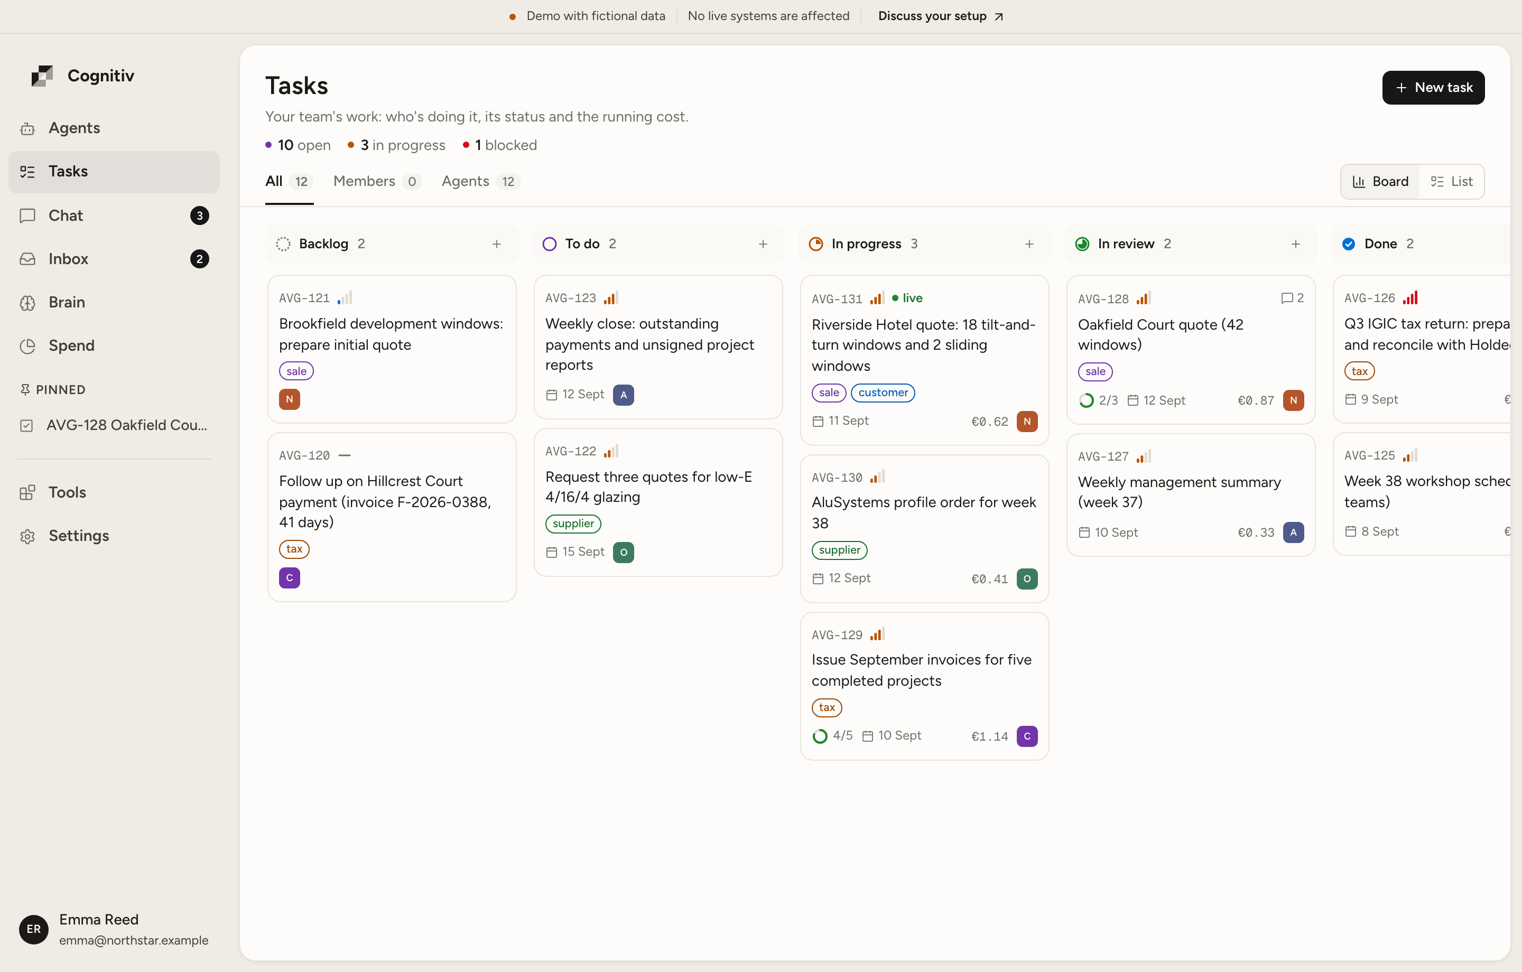Image resolution: width=1522 pixels, height=972 pixels.
Task: Open Settings from the sidebar
Action: tap(114, 535)
